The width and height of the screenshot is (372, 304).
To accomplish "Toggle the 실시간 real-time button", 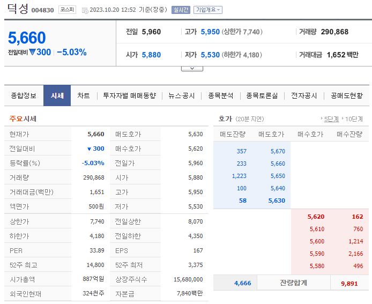I will coord(181,10).
